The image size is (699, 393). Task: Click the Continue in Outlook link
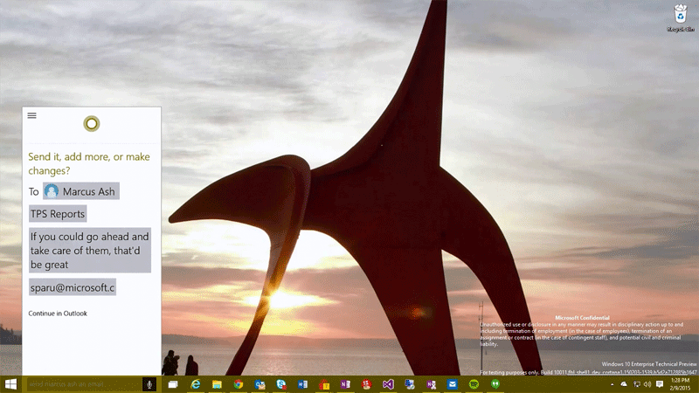click(58, 314)
